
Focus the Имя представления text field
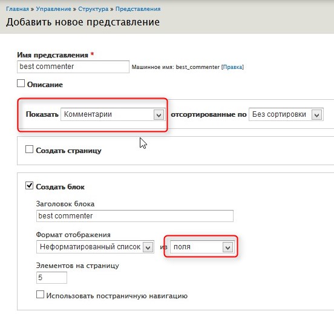[73, 67]
